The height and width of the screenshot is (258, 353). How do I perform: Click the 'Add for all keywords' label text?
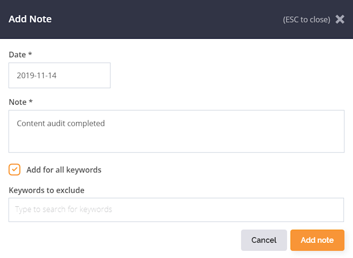tap(64, 170)
